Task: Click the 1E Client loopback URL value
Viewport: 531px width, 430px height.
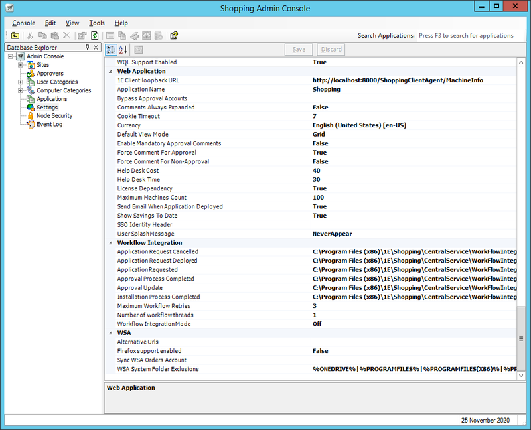Action: [x=398, y=80]
